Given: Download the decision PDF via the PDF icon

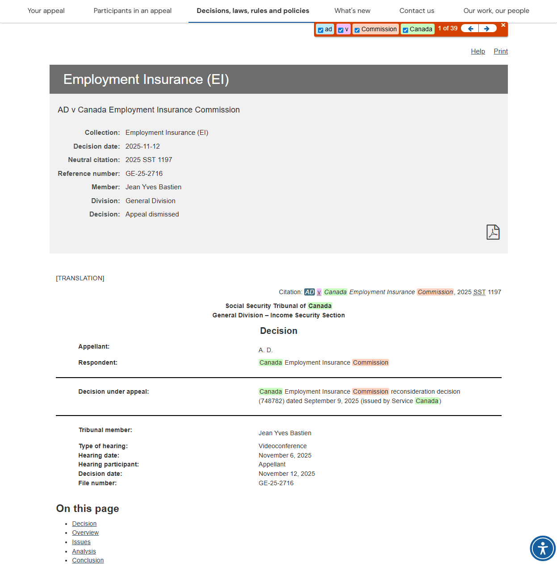Looking at the screenshot, I should (x=493, y=232).
